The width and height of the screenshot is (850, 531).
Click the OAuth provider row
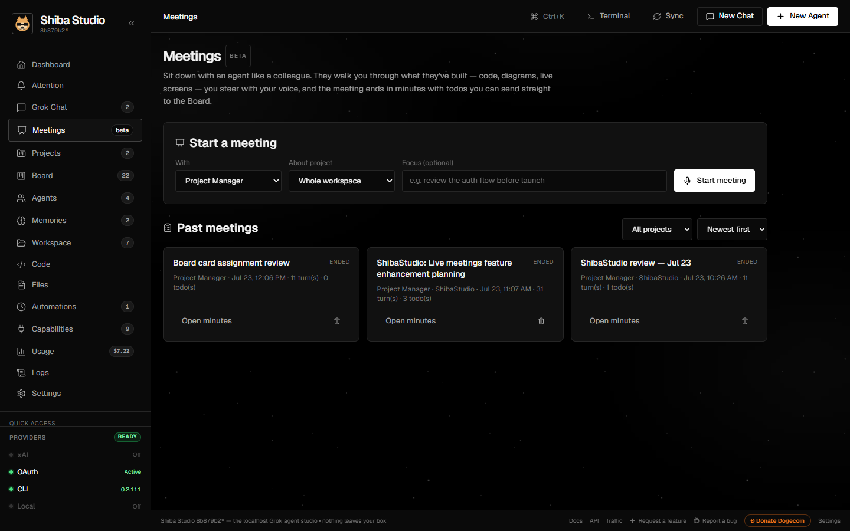[75, 472]
